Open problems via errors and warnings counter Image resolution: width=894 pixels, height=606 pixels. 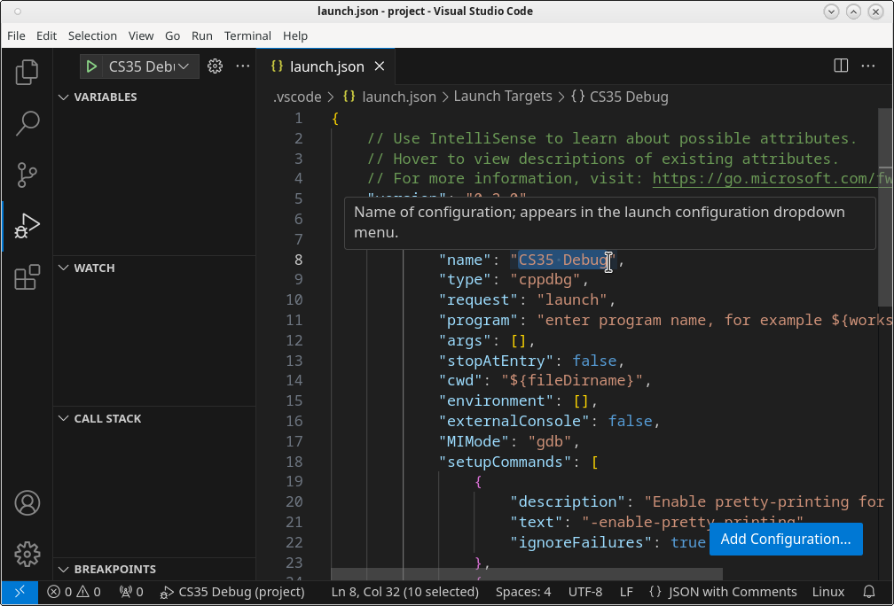pyautogui.click(x=74, y=592)
